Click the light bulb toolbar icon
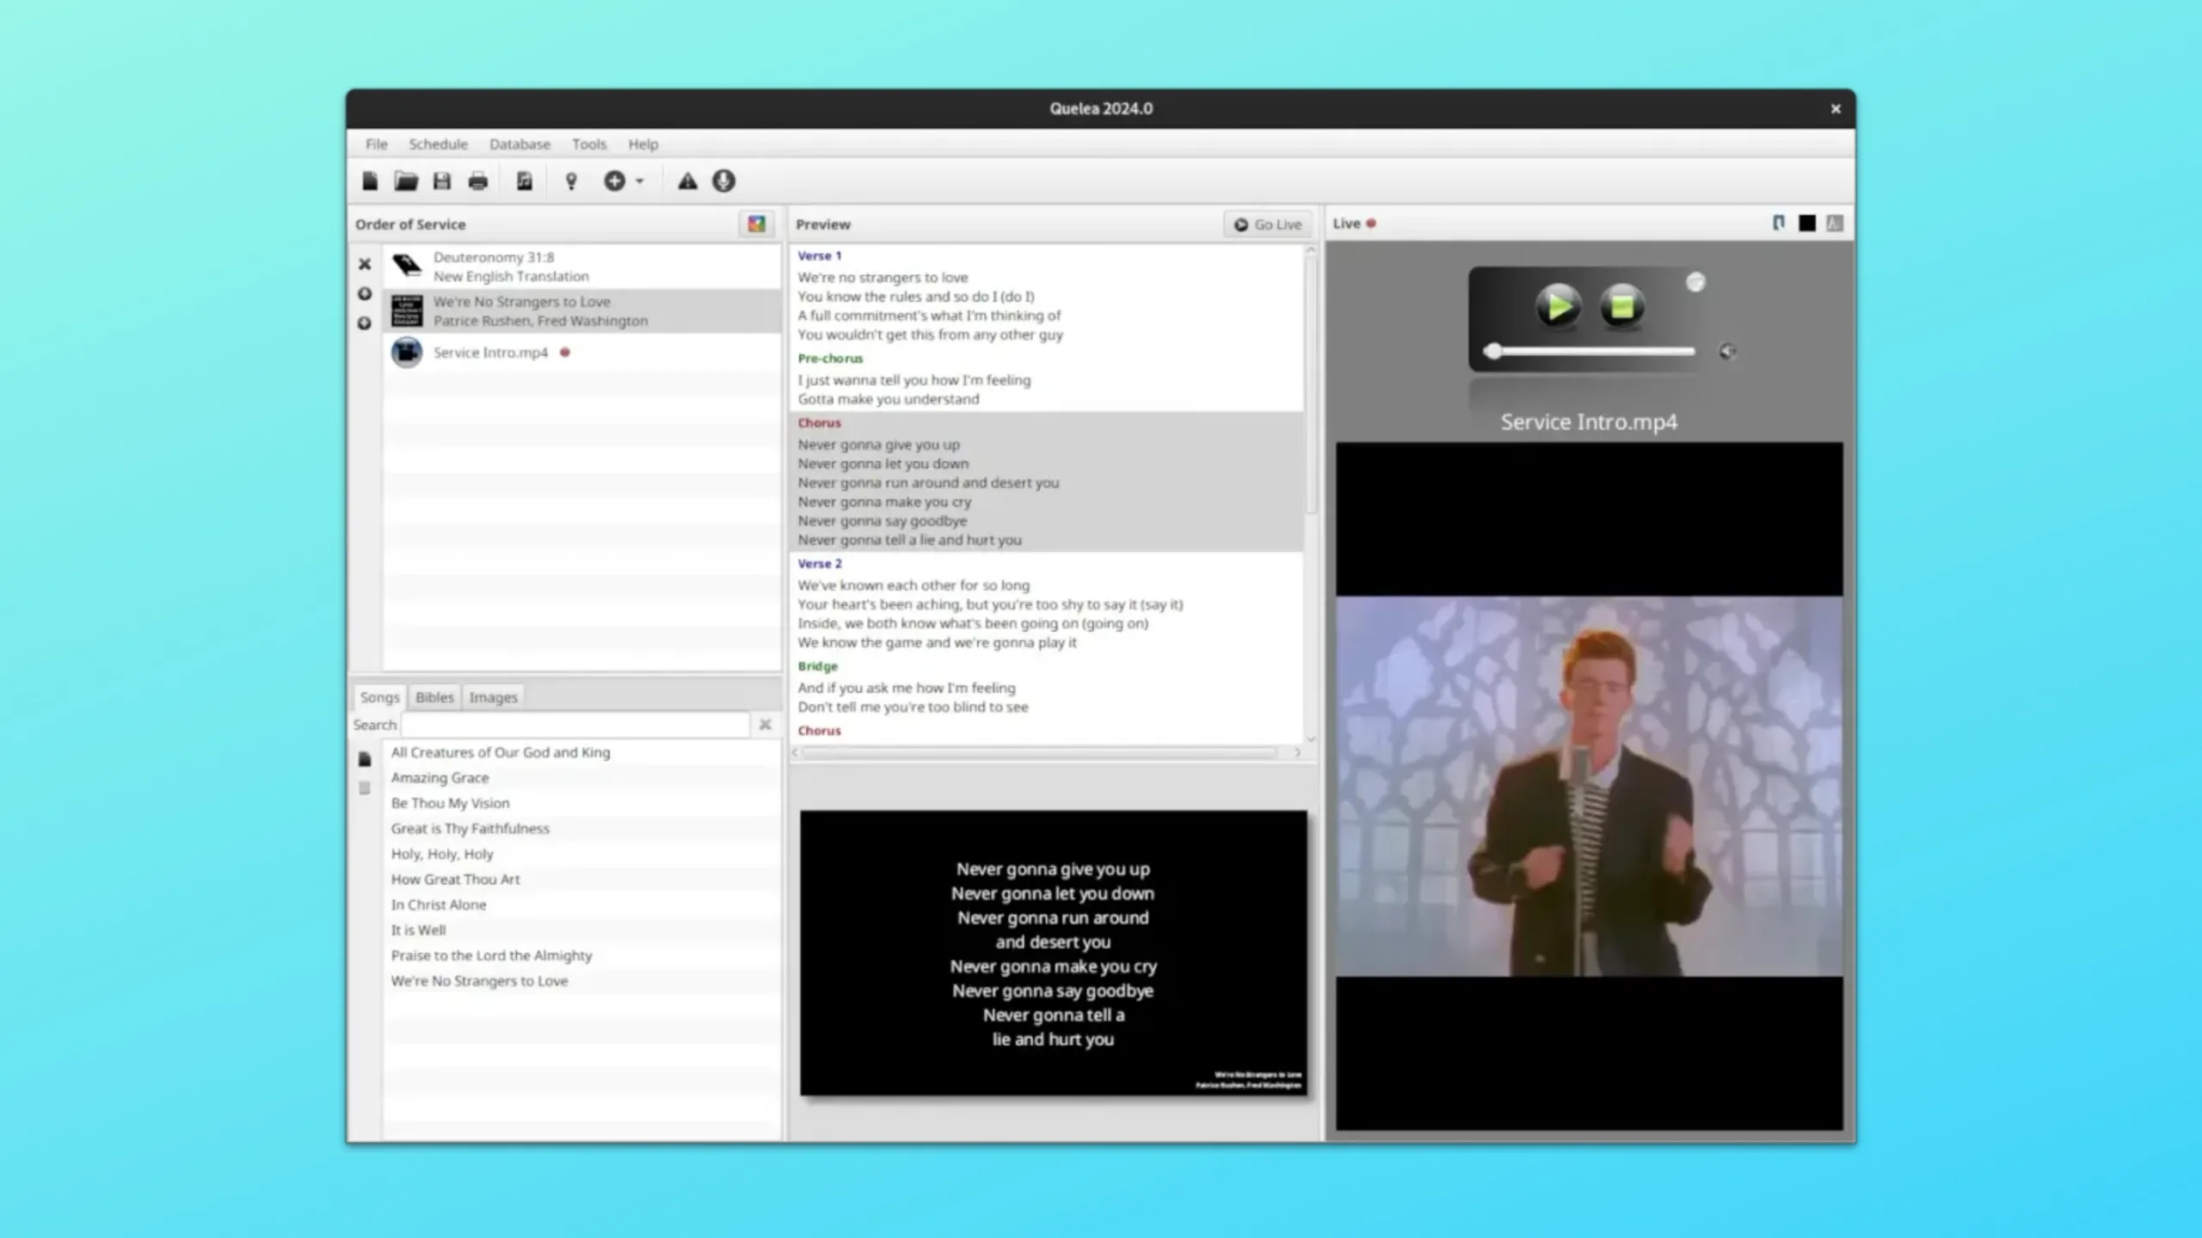This screenshot has height=1238, width=2202. coord(571,181)
